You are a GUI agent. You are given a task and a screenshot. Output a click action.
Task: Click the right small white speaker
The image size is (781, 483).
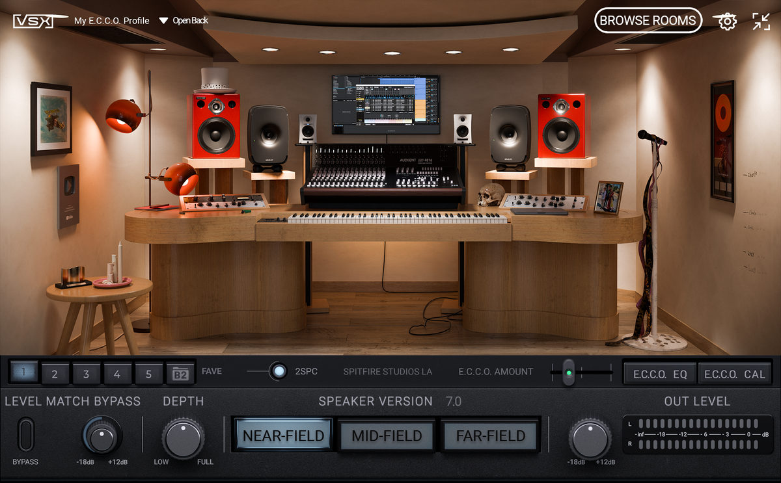coord(463,128)
